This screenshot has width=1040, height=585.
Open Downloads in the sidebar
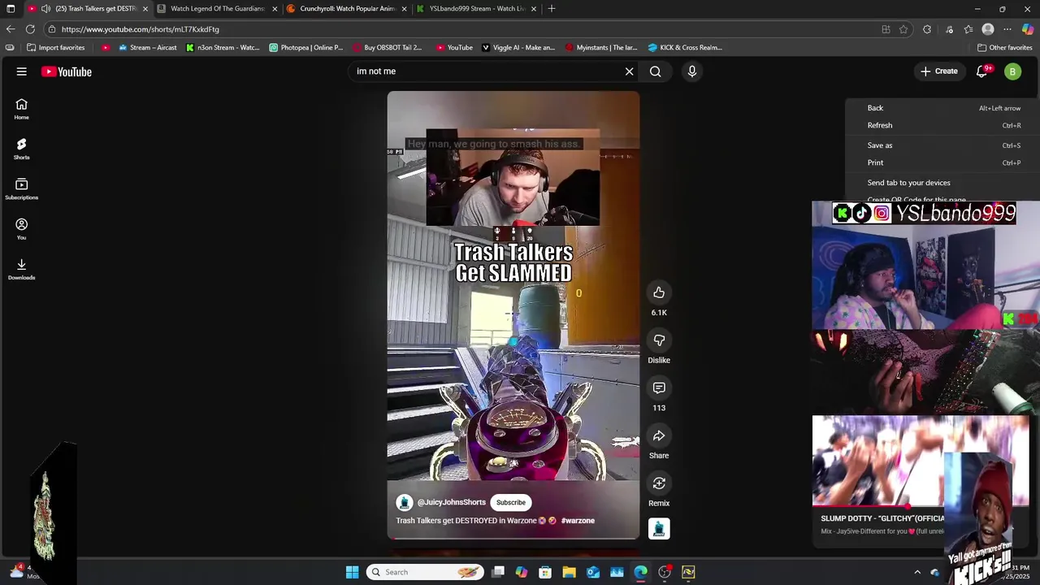click(x=22, y=269)
